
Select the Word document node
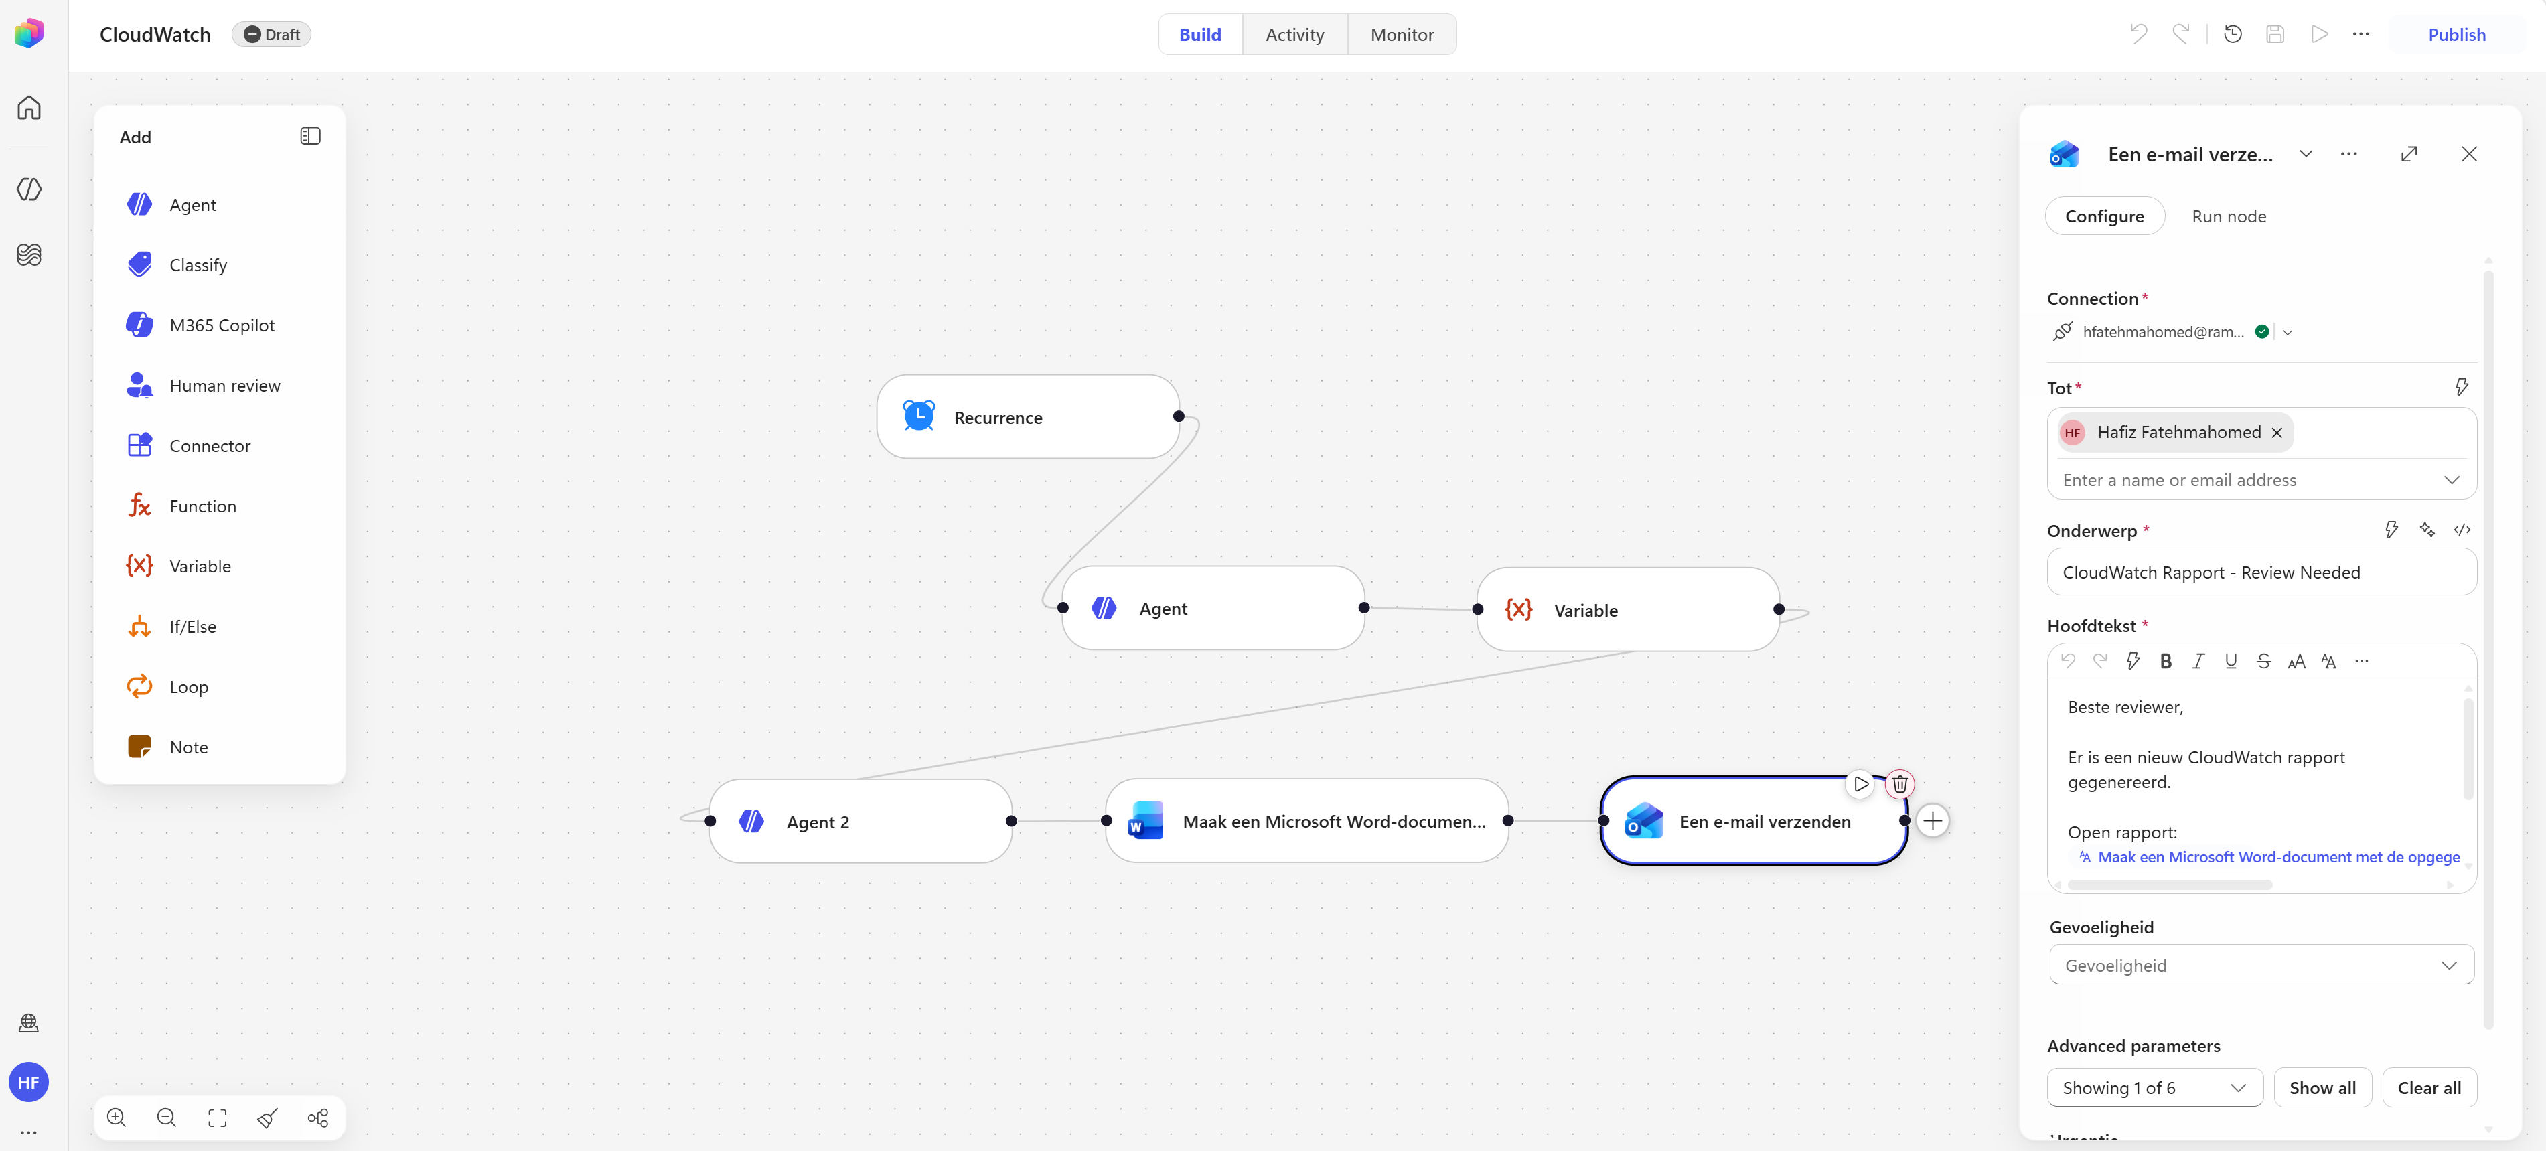1306,821
